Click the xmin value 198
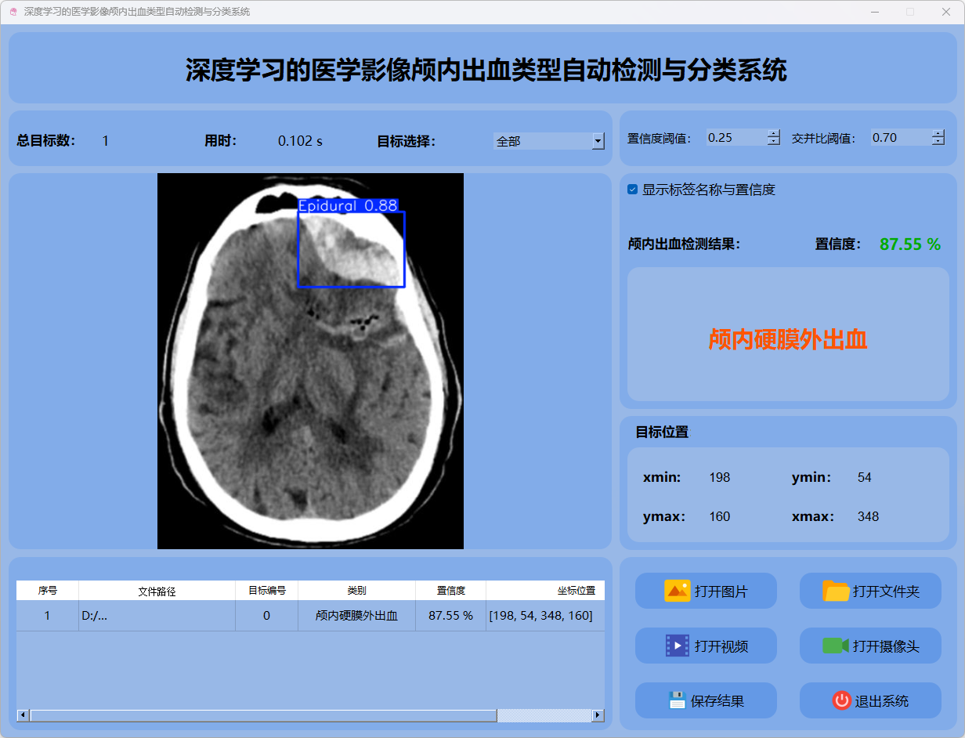This screenshot has width=965, height=738. [720, 477]
